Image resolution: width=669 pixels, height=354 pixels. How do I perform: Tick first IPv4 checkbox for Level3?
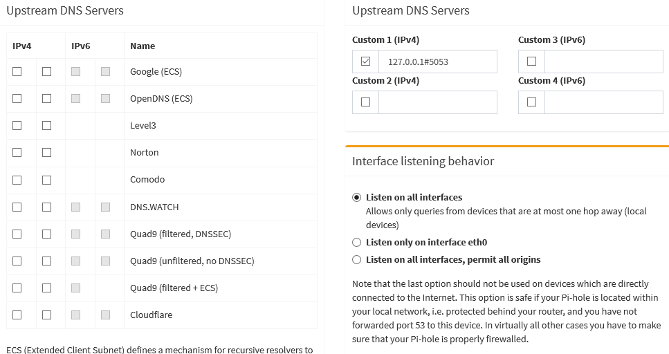click(17, 125)
